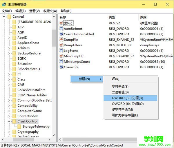
Task: Click the tree pane scroll-down arrow
Action: 54,135
